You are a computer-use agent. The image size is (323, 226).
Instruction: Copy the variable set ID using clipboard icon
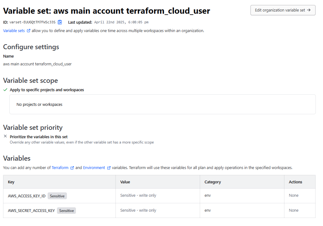tap(60, 22)
